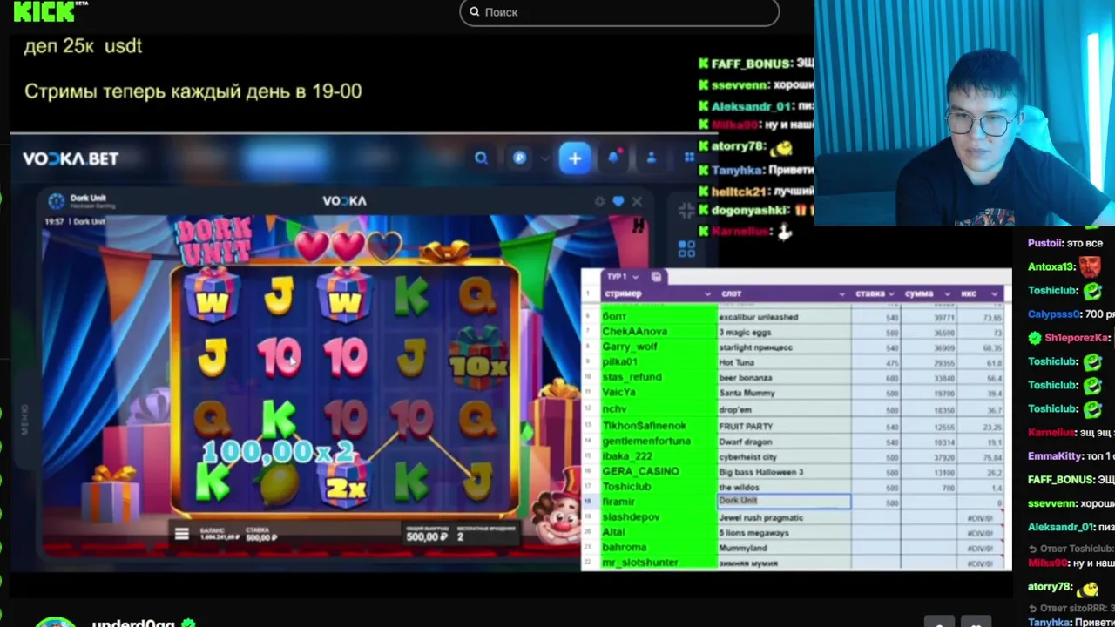Select the cell Garry_wolf
This screenshot has height=627, width=1115.
(x=658, y=347)
